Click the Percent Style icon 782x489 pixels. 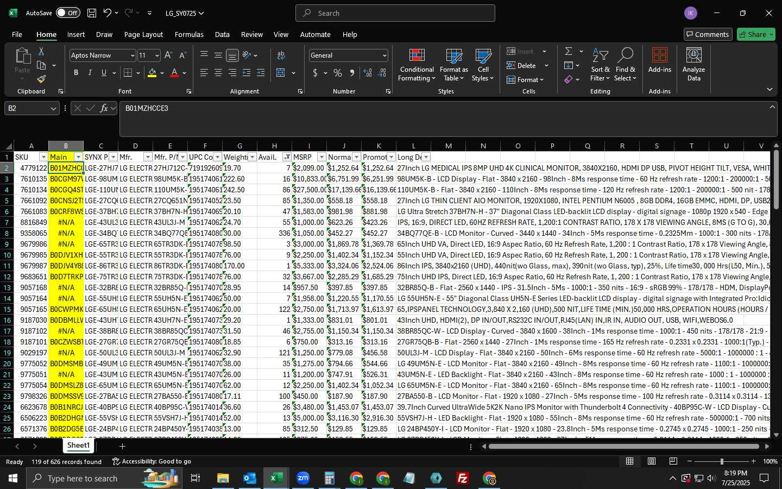coord(338,73)
